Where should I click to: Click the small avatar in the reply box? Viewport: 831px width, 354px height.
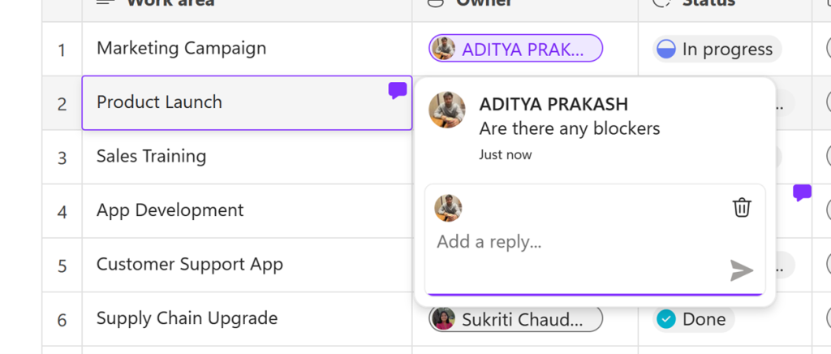coord(448,208)
